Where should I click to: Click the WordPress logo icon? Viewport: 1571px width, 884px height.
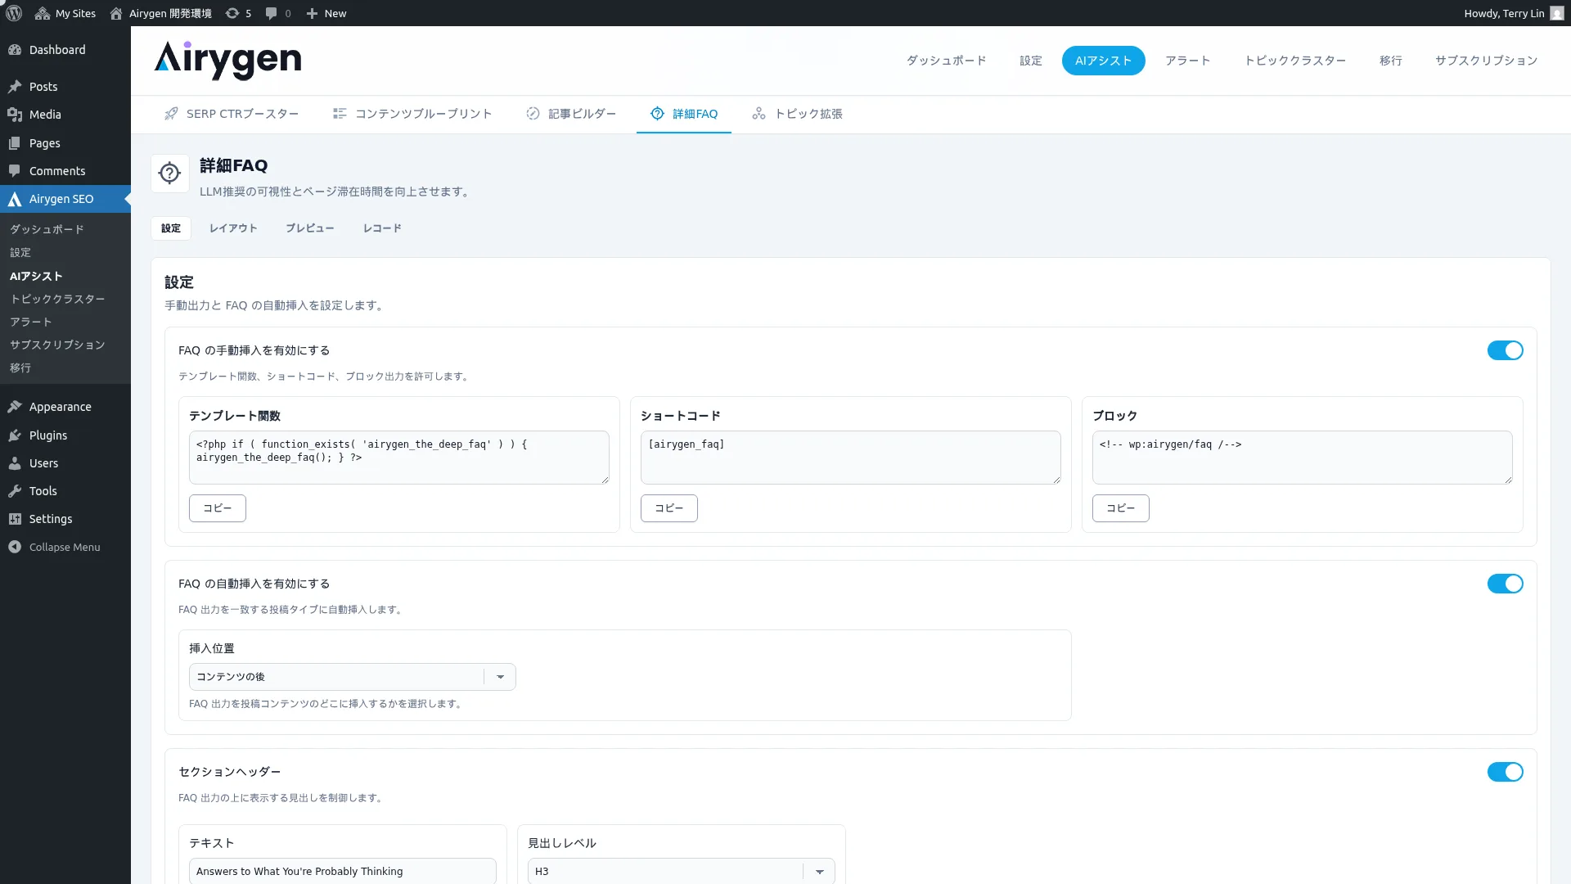pyautogui.click(x=14, y=13)
